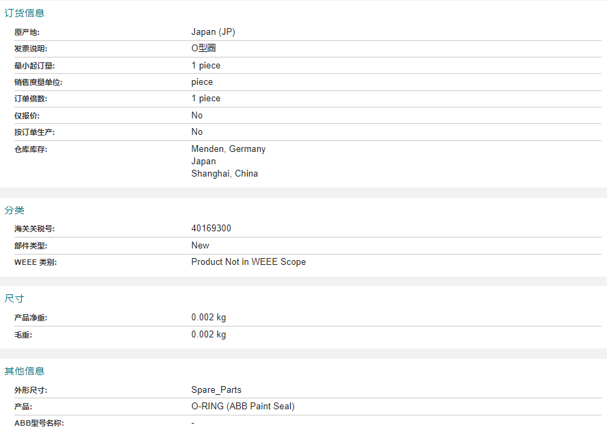Click the Japan (JP) origin value

coord(214,32)
